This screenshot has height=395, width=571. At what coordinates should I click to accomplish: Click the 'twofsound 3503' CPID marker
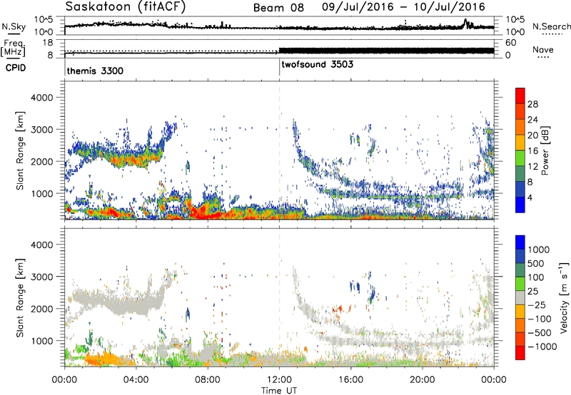[317, 64]
